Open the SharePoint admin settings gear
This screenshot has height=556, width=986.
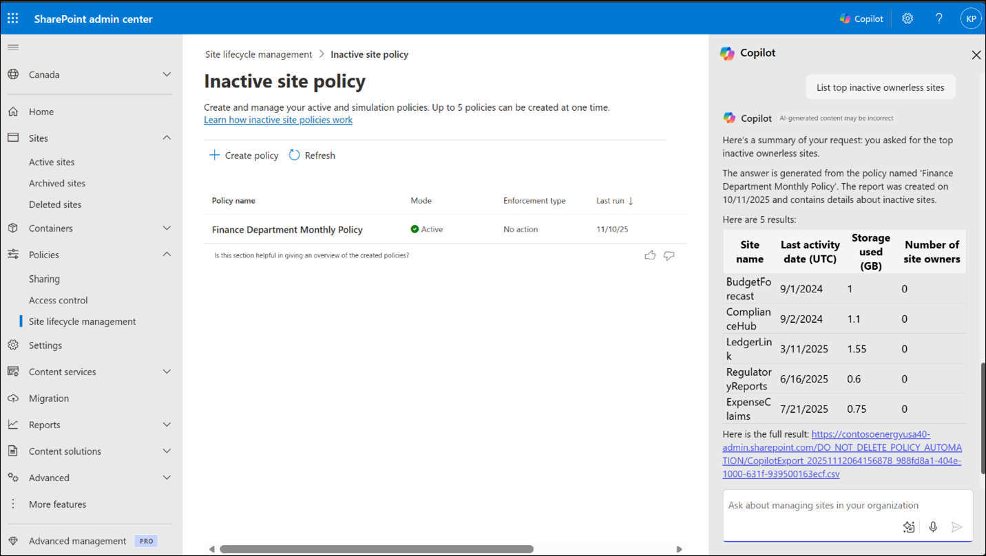[907, 19]
